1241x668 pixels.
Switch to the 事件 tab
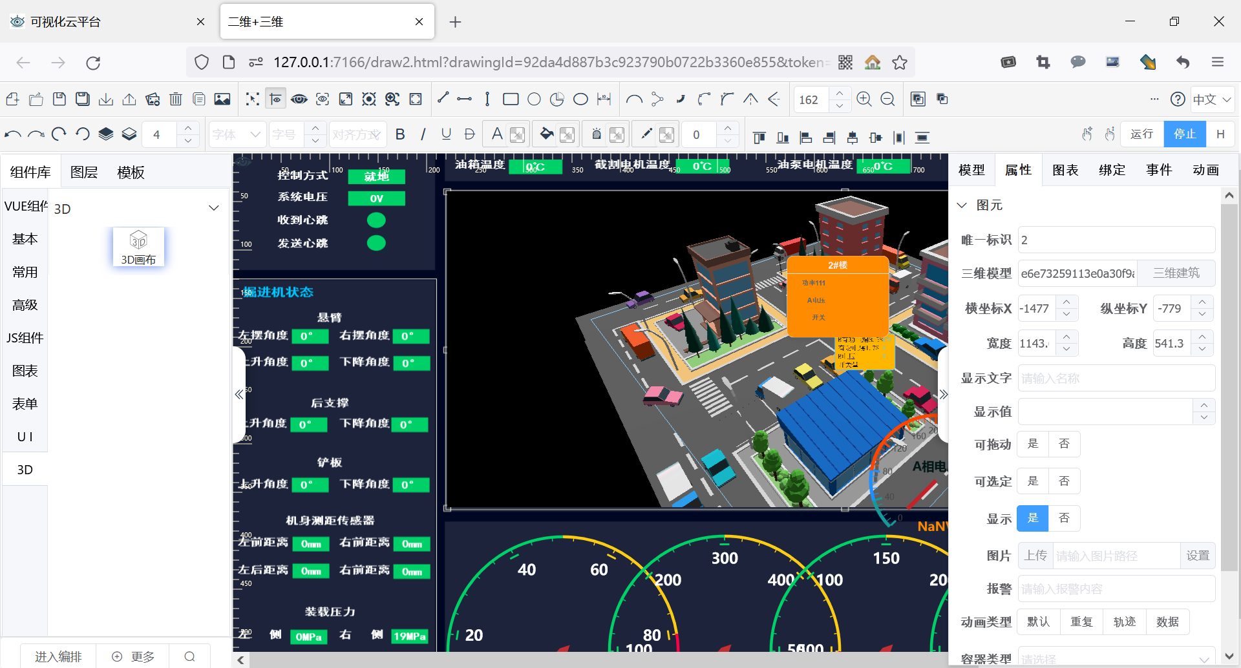pyautogui.click(x=1159, y=170)
